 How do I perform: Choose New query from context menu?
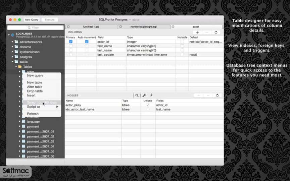(42, 75)
